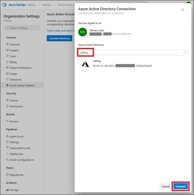This screenshot has width=194, height=195.
Task: Open the Projects settings page
Action: click(14, 50)
